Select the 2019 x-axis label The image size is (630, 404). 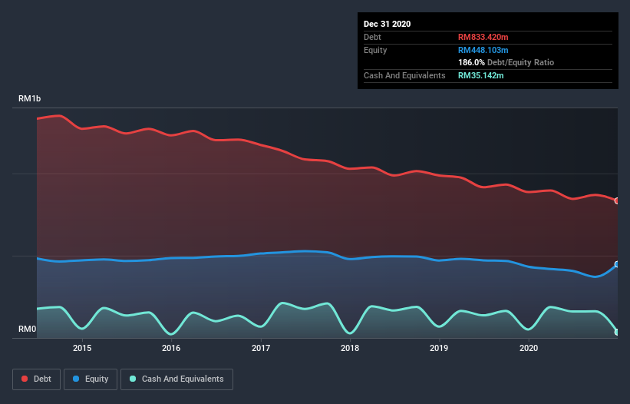(439, 348)
